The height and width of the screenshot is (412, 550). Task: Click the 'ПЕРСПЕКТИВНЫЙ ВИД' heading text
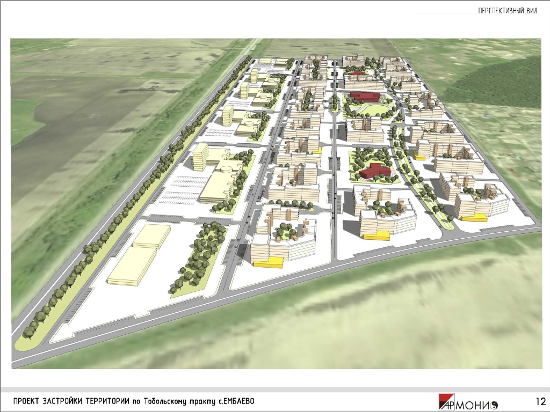click(508, 11)
